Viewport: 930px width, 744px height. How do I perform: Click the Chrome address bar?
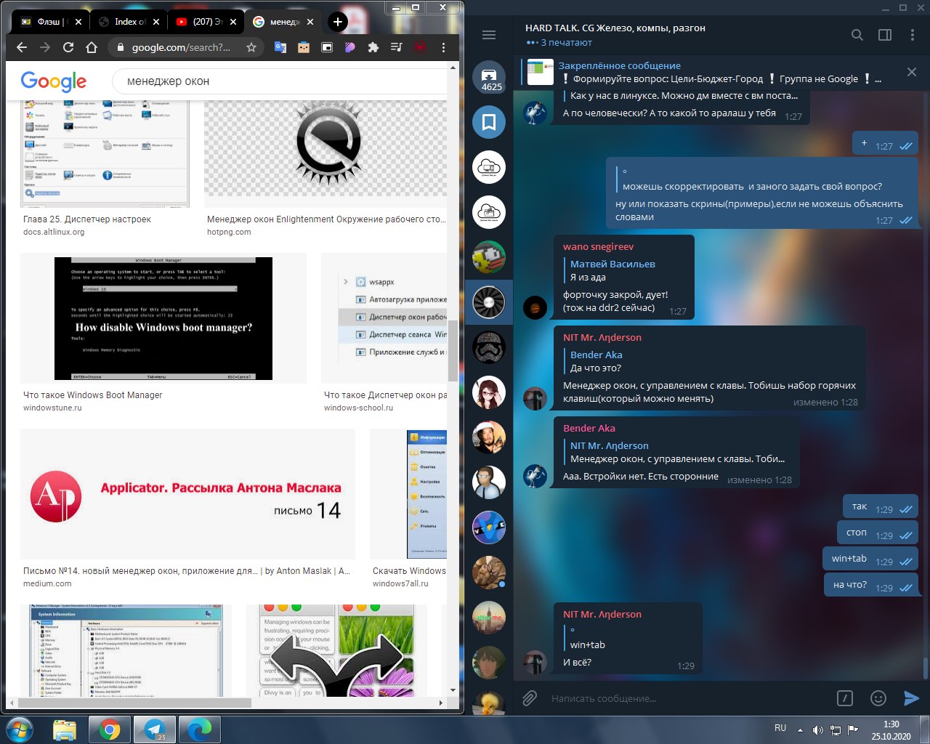(180, 47)
